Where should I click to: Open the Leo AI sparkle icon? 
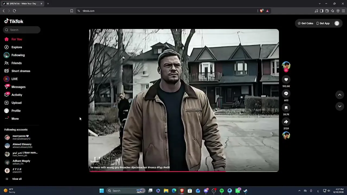coord(332,11)
